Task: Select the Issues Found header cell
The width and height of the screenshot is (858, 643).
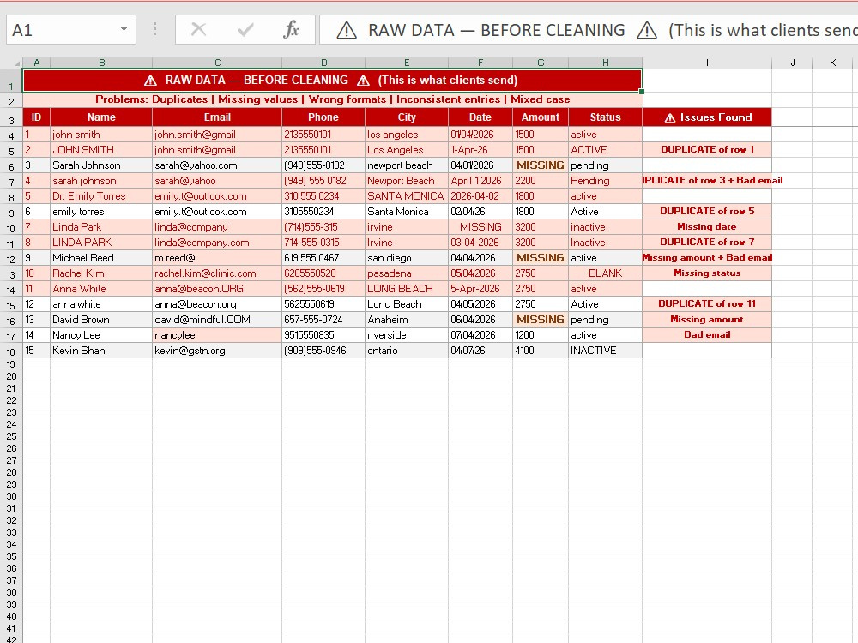Action: coord(706,117)
